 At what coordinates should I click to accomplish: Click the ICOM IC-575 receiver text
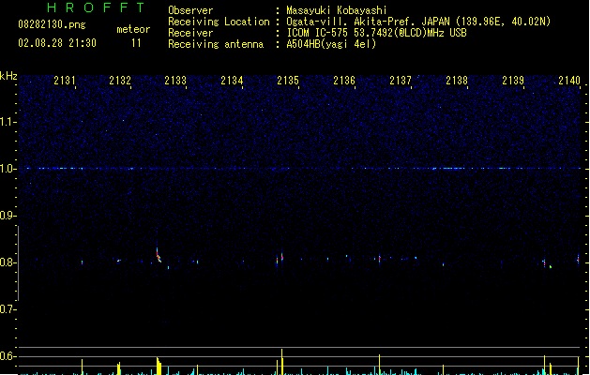pos(376,33)
